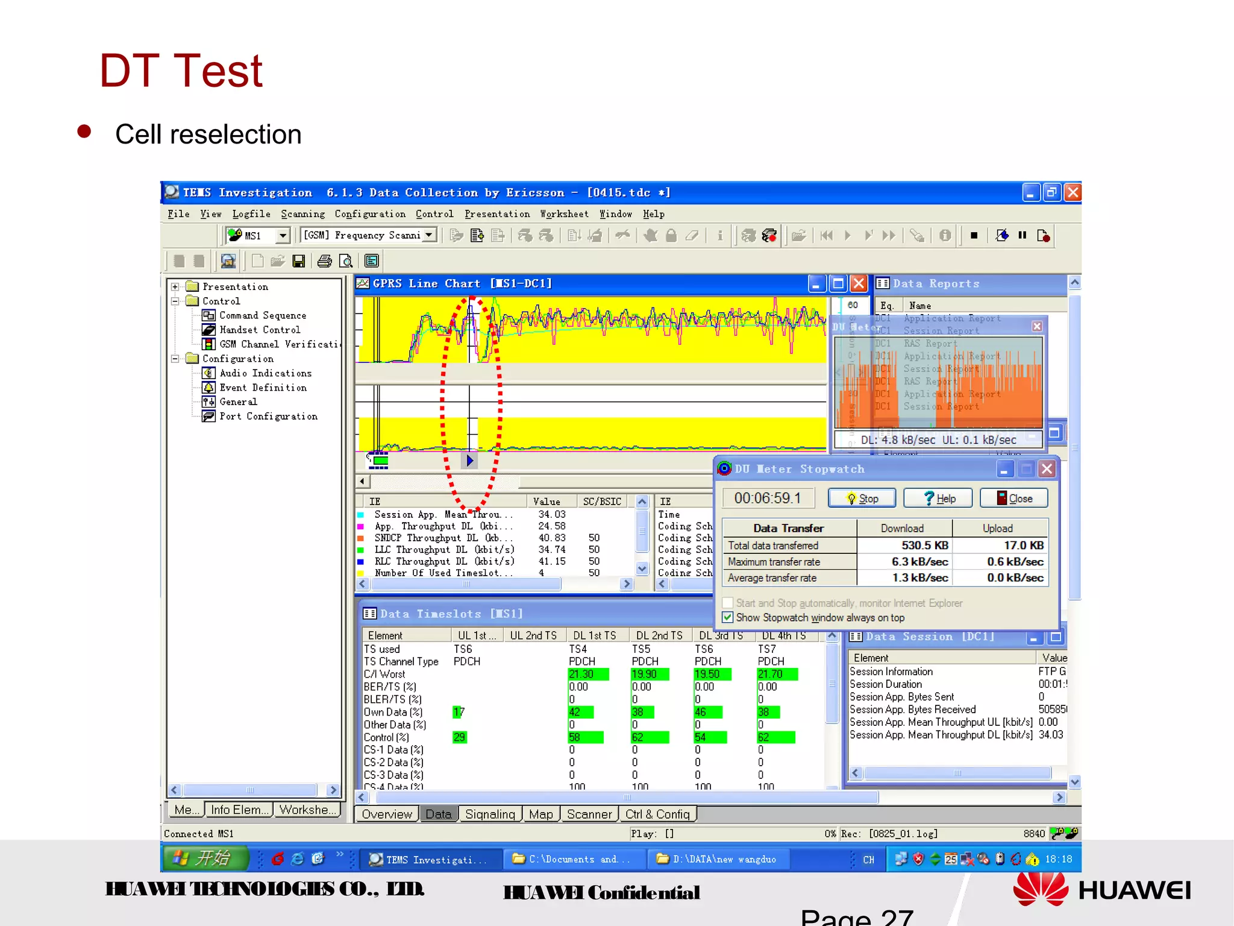Open Event Definition tree item
The height and width of the screenshot is (926, 1234).
pos(263,388)
